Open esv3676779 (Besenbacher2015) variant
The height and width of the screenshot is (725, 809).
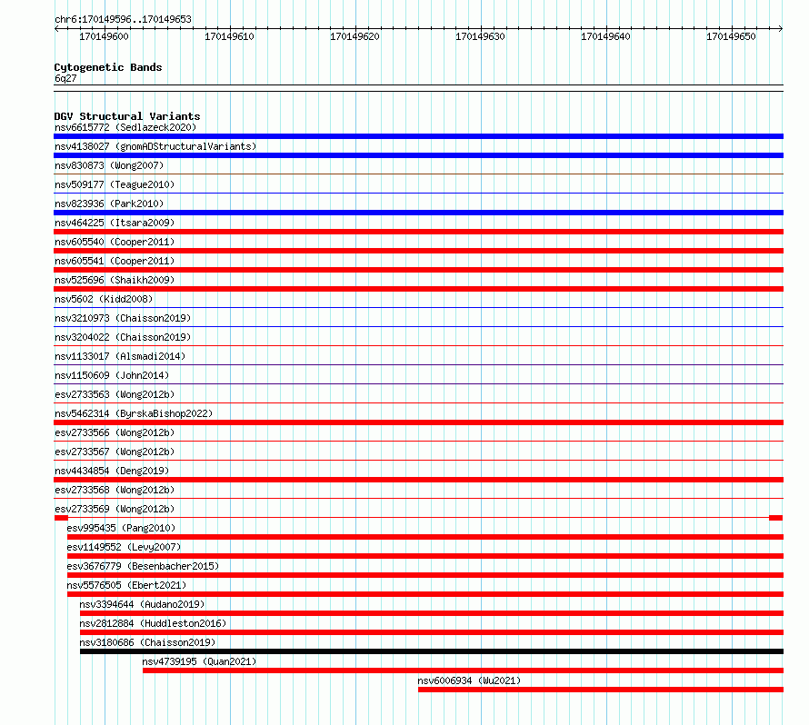(x=143, y=566)
